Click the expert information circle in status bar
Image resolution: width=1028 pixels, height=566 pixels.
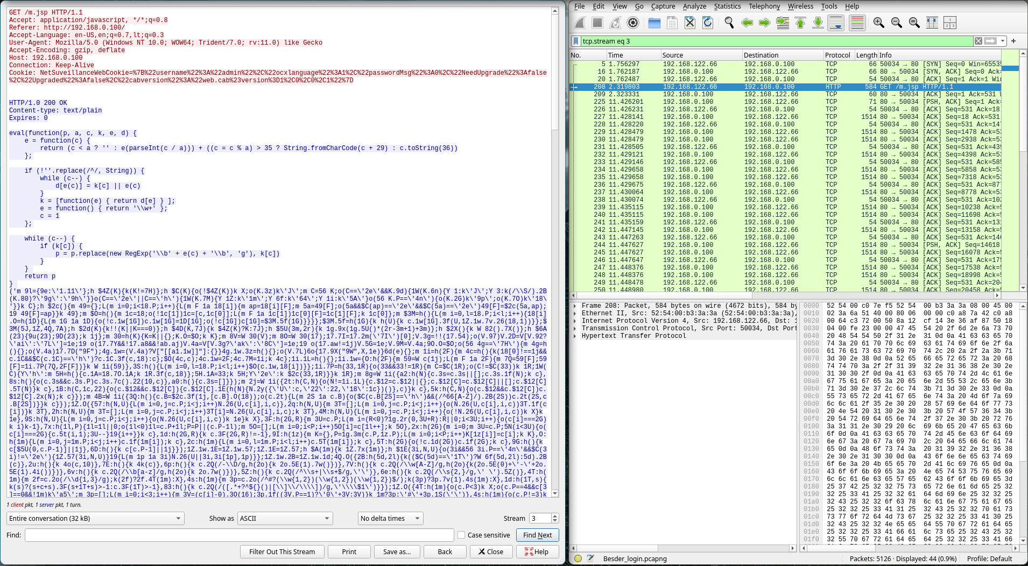(578, 558)
